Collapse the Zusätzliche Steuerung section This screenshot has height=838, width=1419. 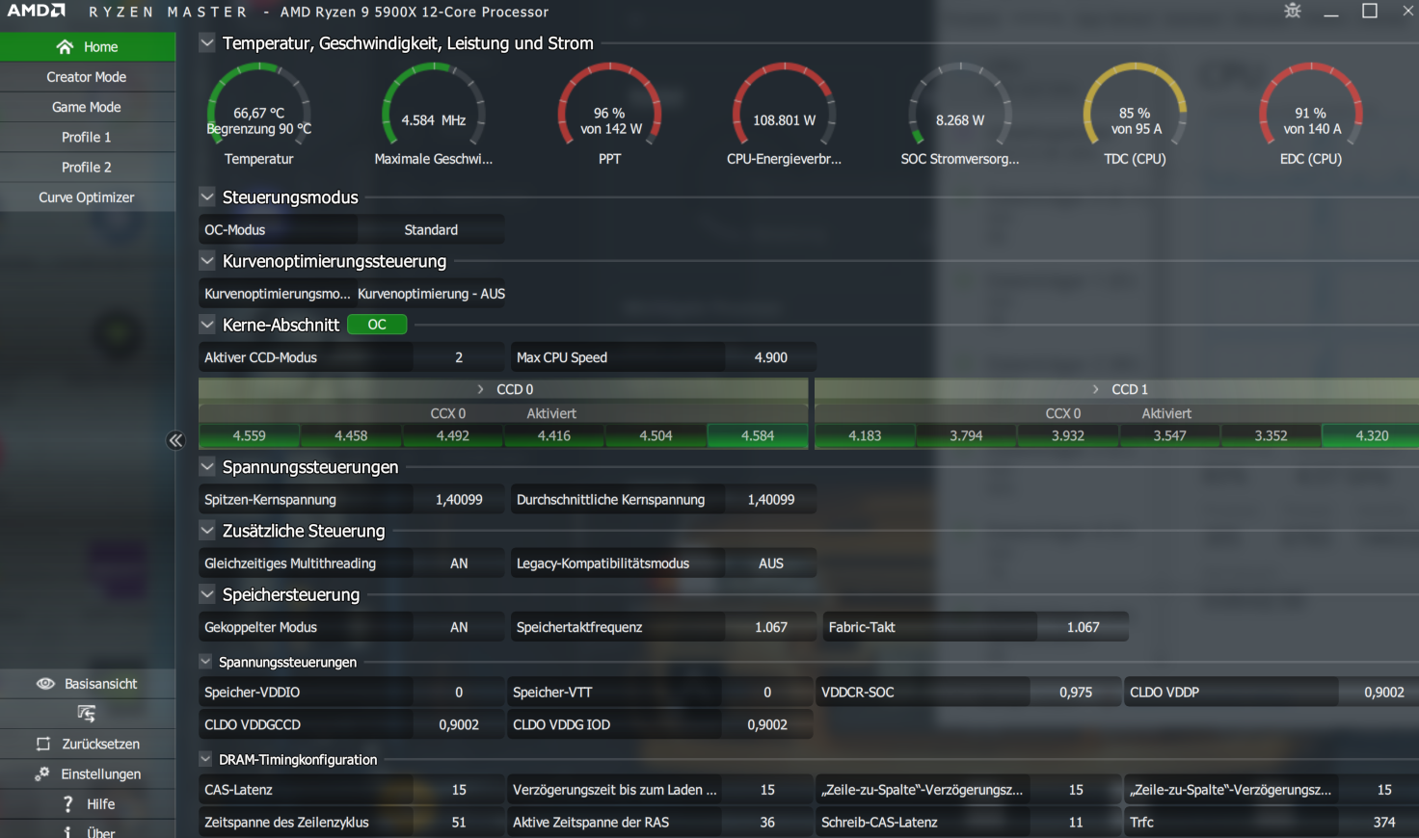(x=207, y=530)
